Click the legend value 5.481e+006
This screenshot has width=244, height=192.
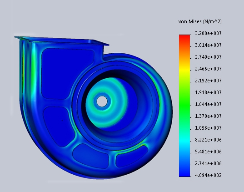point(208,152)
